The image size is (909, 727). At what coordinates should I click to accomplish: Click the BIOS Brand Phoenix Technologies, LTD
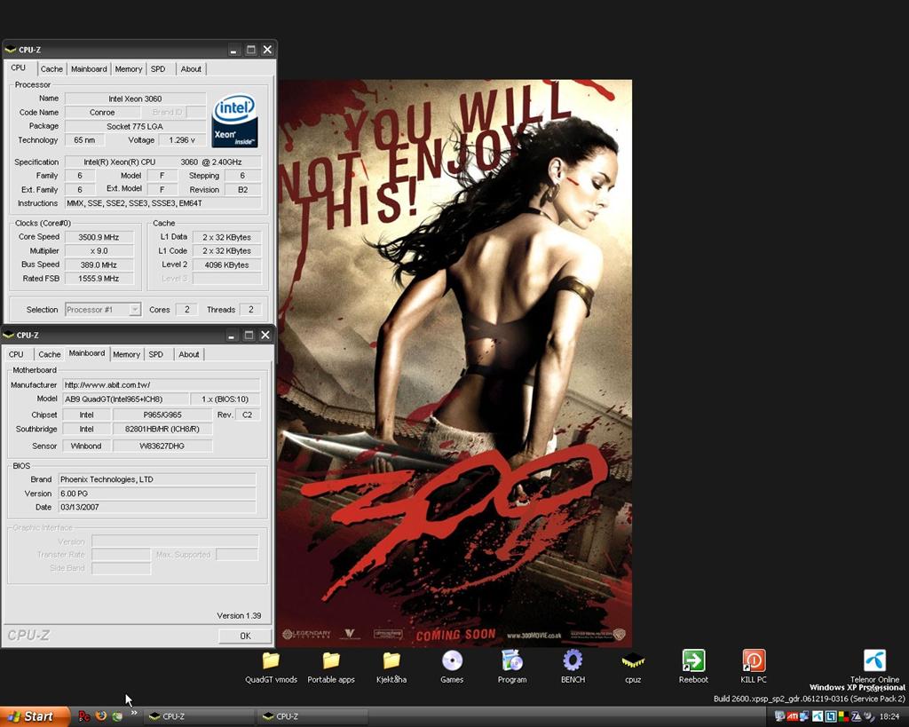point(157,479)
